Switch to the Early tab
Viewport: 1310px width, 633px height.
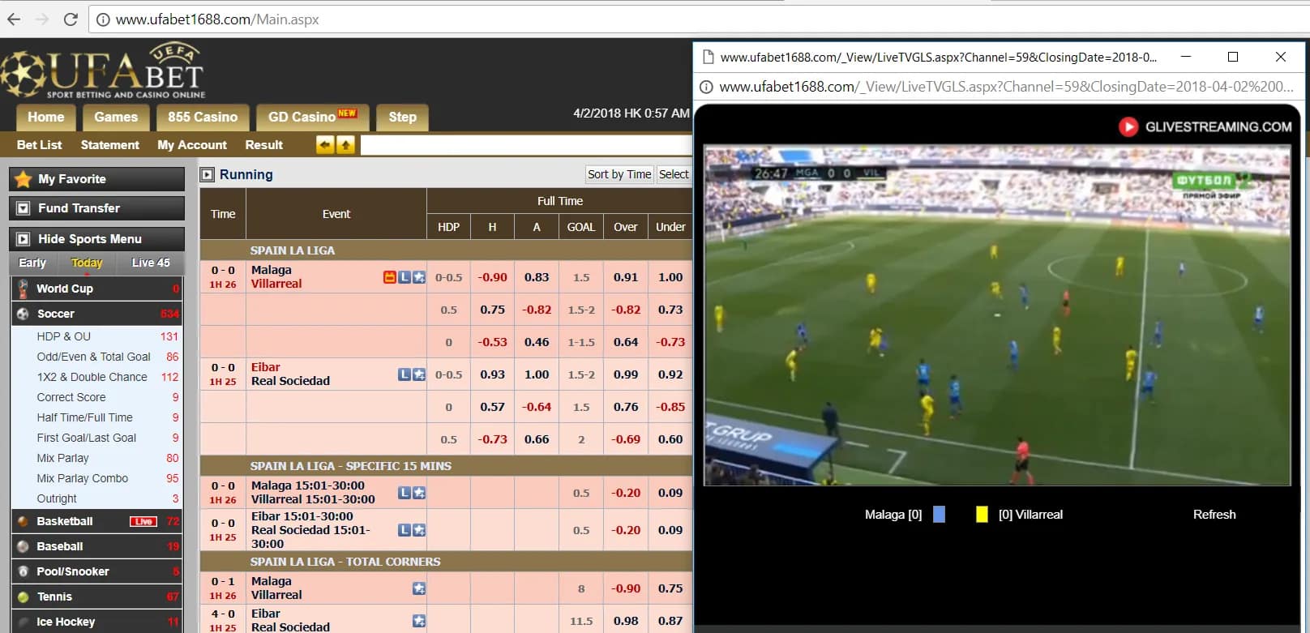[x=32, y=263]
